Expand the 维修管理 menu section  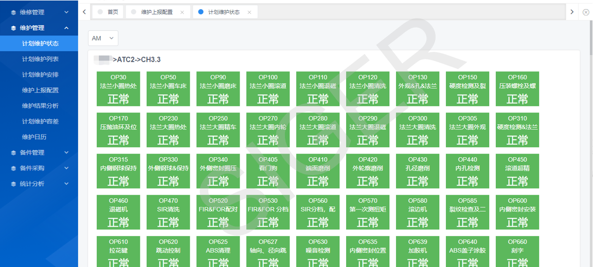pos(66,12)
